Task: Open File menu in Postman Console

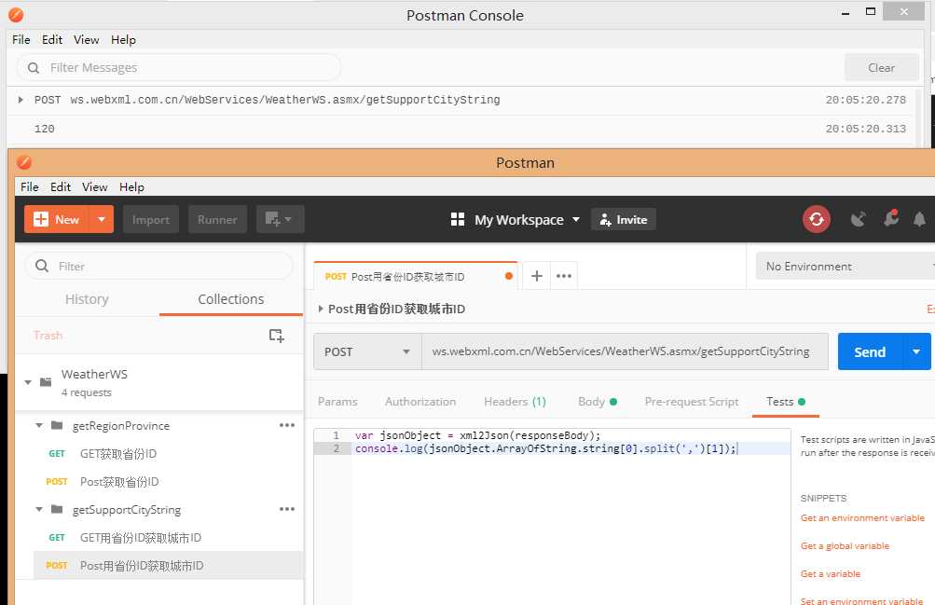Action: coord(21,39)
